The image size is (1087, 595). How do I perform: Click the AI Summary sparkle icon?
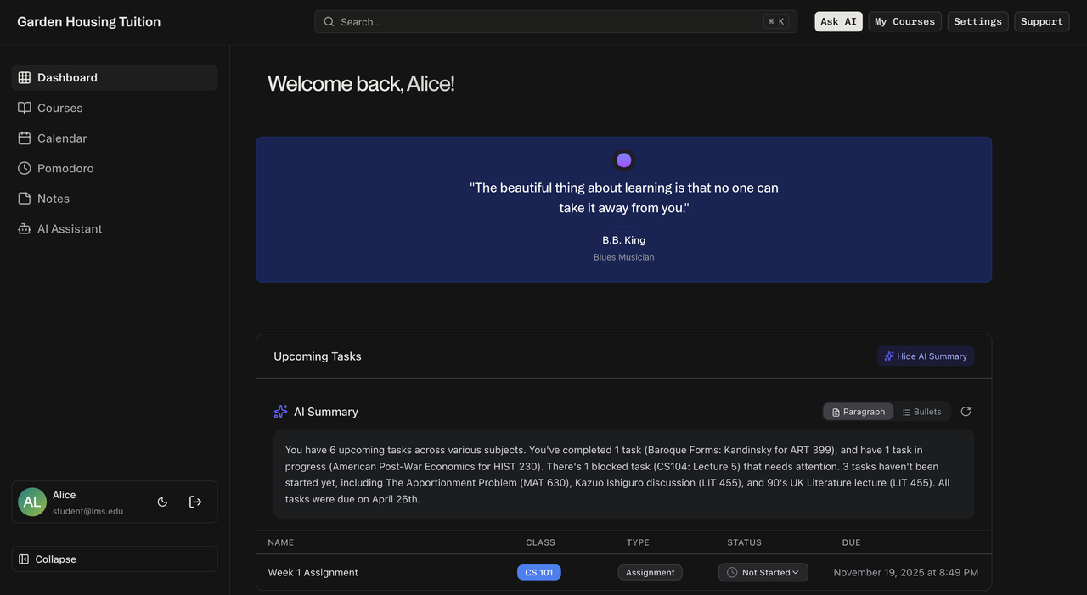[x=281, y=412]
